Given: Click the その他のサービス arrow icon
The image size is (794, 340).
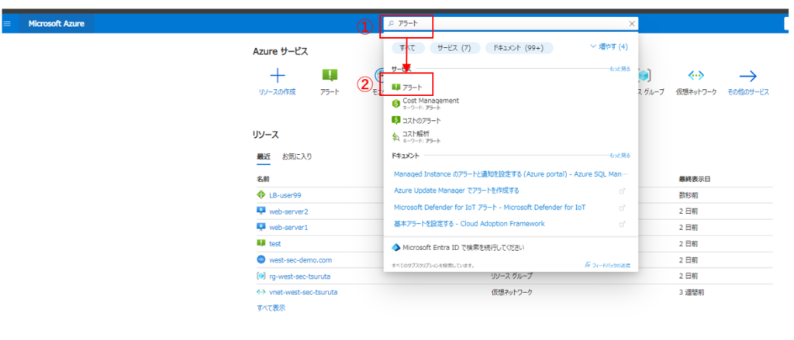Looking at the screenshot, I should 748,76.
